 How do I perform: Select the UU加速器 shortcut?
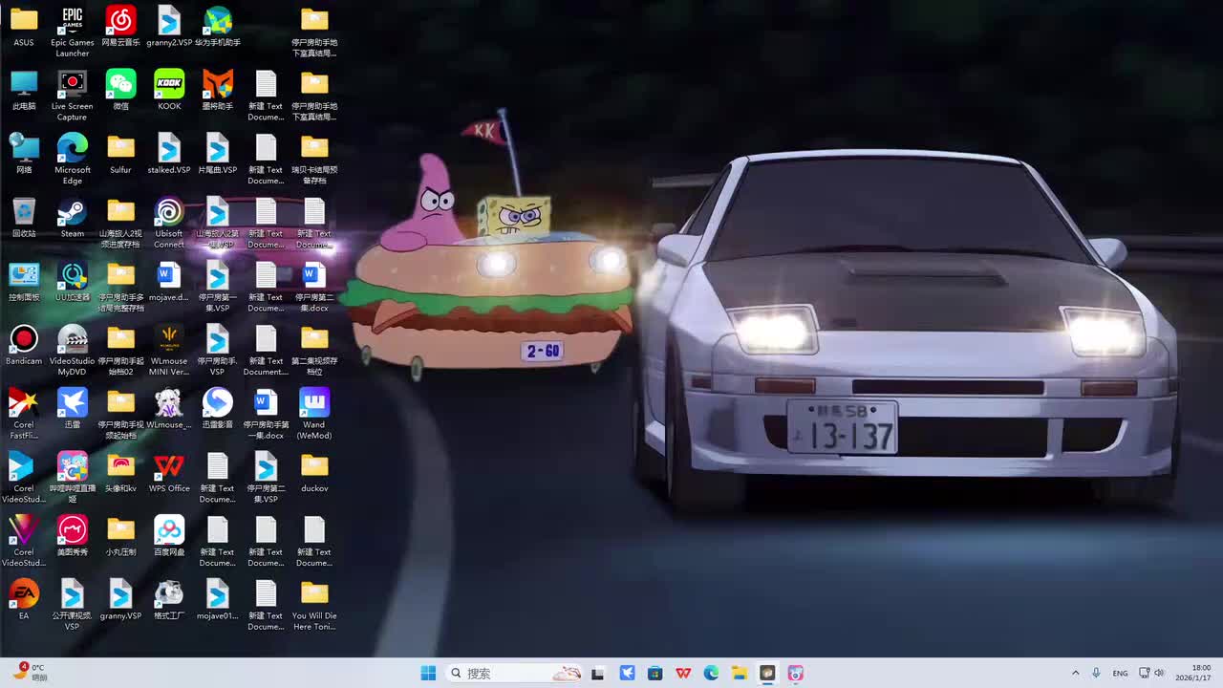point(72,282)
